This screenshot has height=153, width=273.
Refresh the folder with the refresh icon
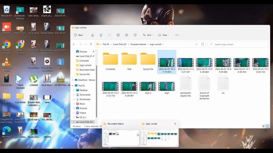click(203, 44)
